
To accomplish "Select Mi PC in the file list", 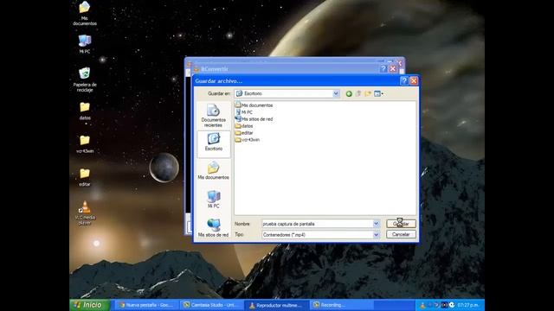I will (244, 112).
